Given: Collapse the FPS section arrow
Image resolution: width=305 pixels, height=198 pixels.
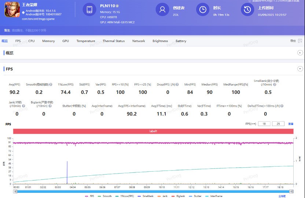Looking at the screenshot, I should [300, 69].
